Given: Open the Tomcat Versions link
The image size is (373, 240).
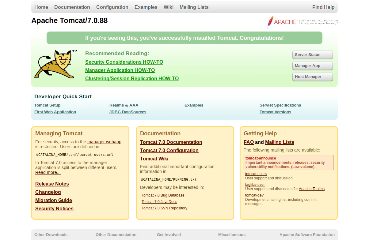Looking at the screenshot, I should [275, 112].
